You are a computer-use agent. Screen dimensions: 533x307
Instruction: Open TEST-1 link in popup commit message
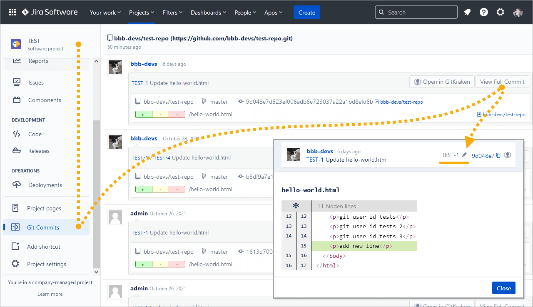[x=315, y=160]
